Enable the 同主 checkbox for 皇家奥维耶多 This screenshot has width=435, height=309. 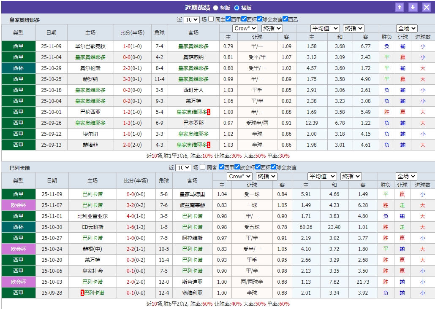tap(210, 19)
